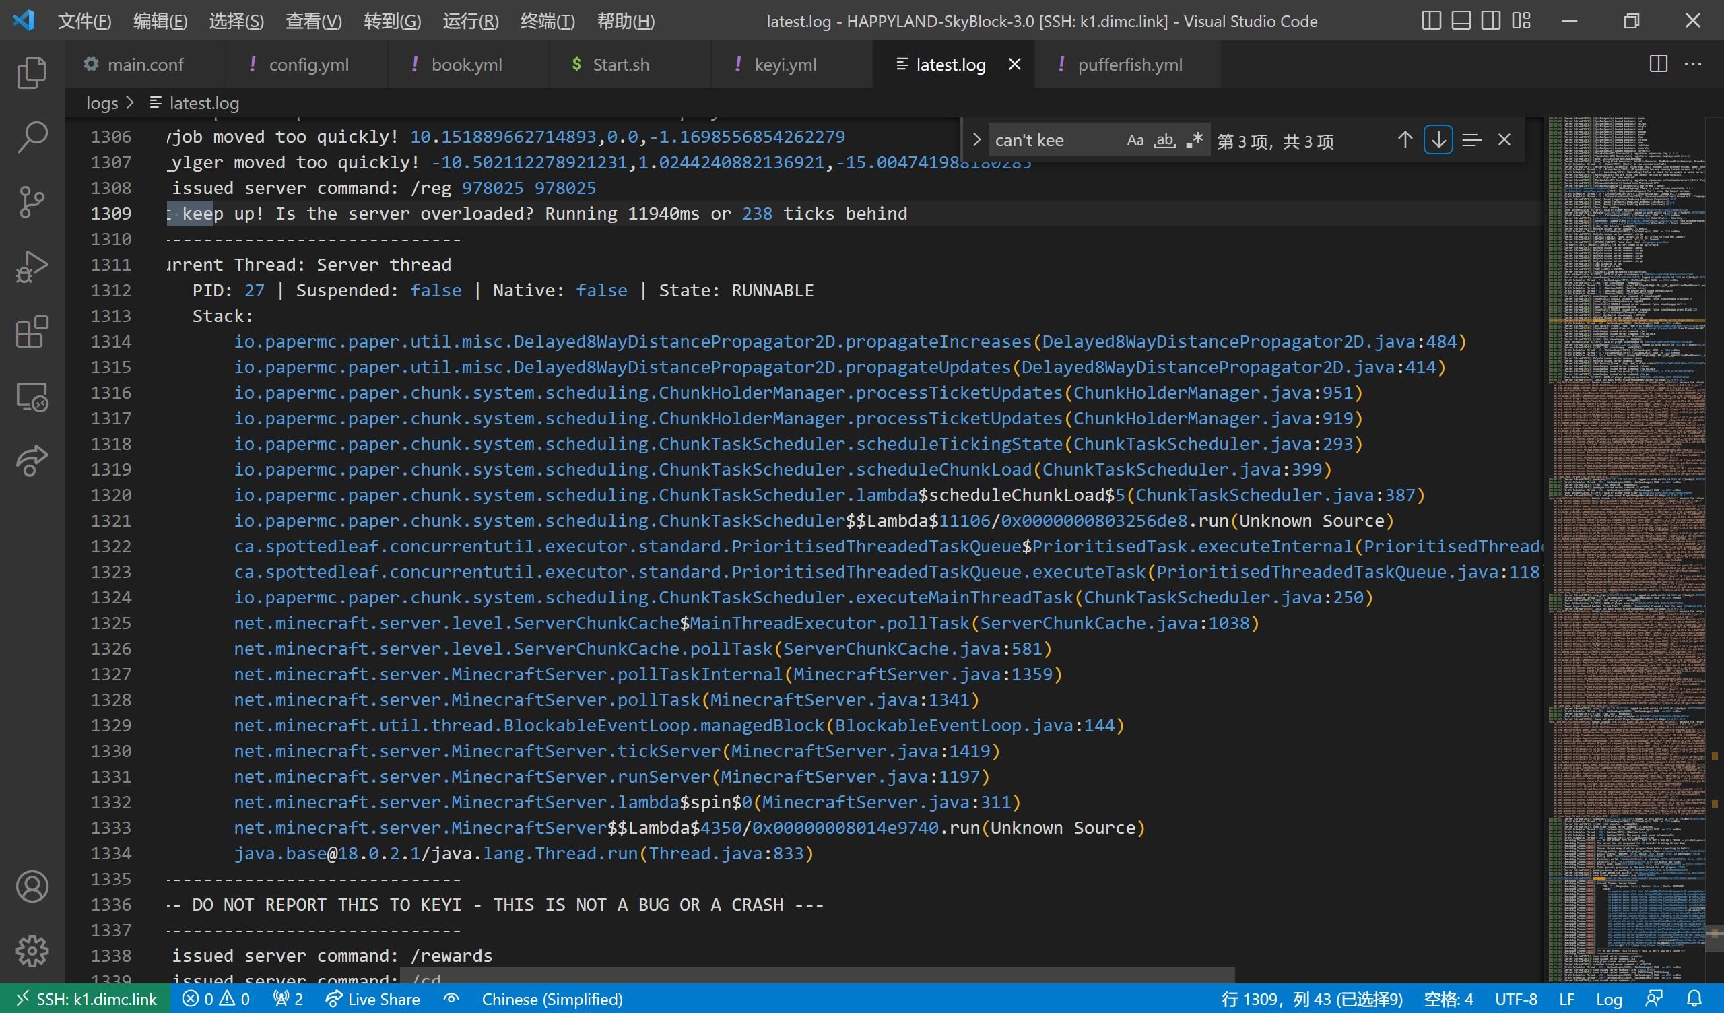Open Log language mode selector
Screen dimensions: 1724x1013
click(1608, 1000)
